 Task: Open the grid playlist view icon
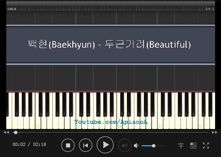click(x=193, y=146)
